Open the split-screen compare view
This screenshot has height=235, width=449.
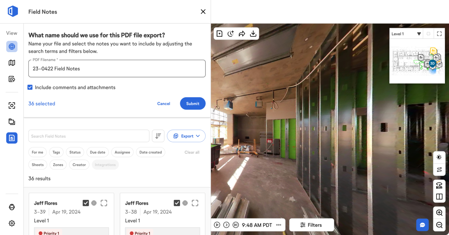[x=439, y=197]
